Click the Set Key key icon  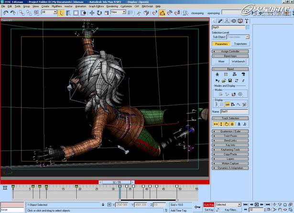[x=197, y=207]
